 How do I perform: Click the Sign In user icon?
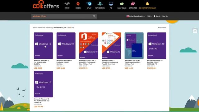coord(155,16)
